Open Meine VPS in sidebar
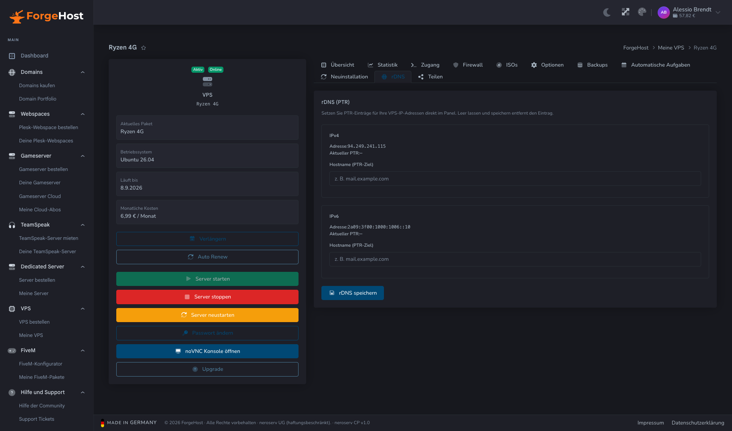 coord(31,335)
